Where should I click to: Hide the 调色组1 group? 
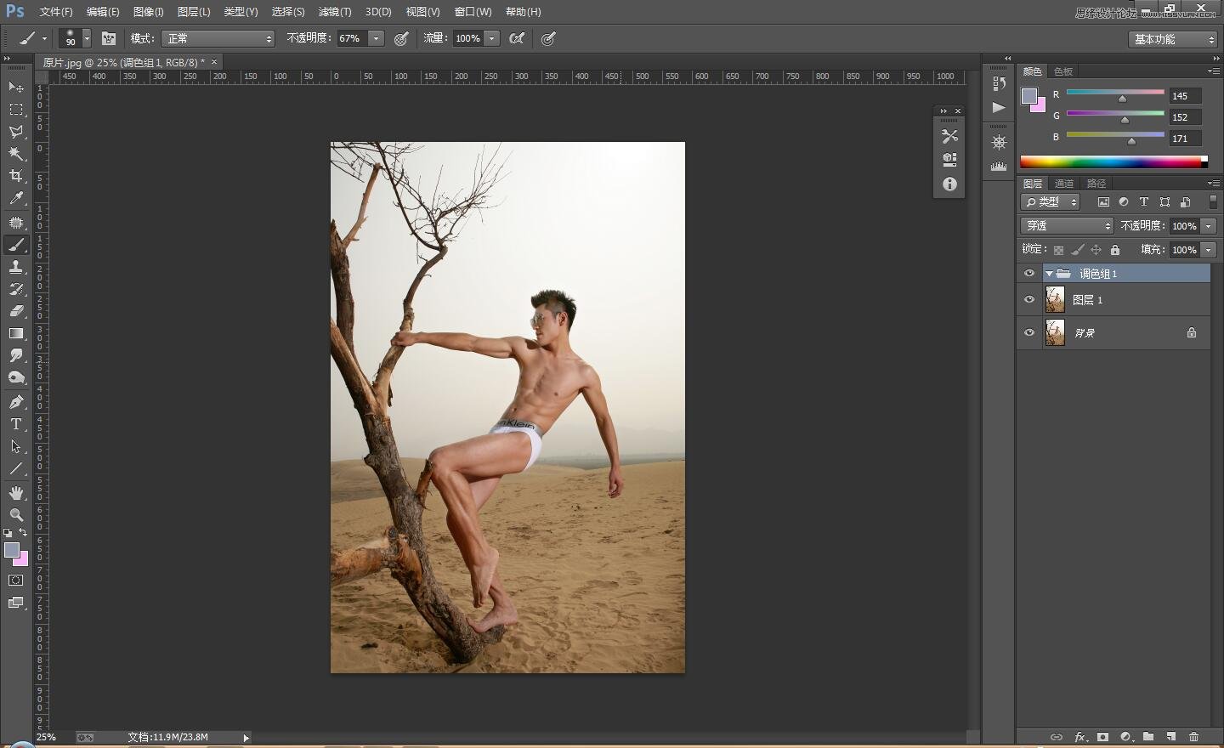[x=1029, y=274]
